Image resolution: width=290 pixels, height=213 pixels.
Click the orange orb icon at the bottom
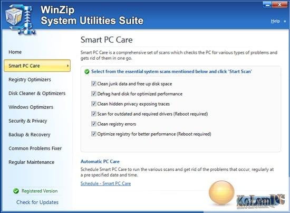221,192
